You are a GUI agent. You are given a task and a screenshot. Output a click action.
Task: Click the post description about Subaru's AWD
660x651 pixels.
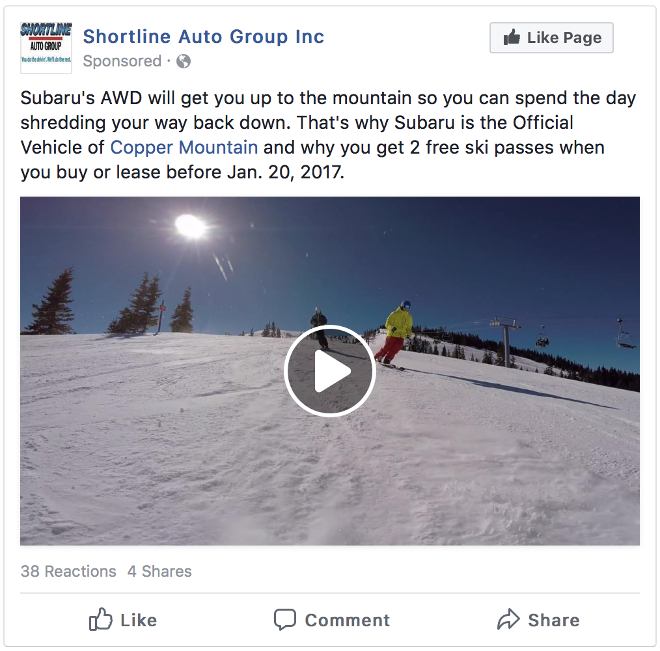tap(329, 123)
